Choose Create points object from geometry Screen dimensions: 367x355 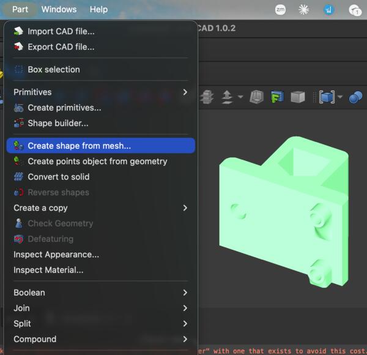coord(101,162)
